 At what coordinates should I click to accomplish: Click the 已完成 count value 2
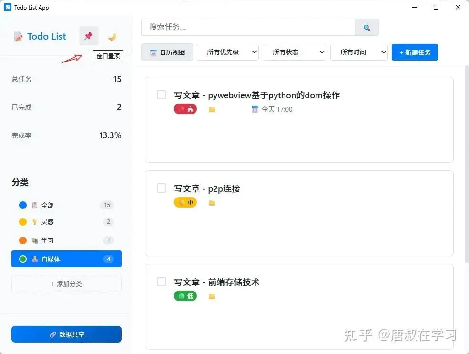pyautogui.click(x=119, y=107)
